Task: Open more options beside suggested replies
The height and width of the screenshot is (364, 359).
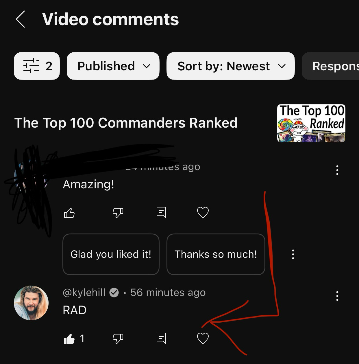Action: click(x=293, y=254)
